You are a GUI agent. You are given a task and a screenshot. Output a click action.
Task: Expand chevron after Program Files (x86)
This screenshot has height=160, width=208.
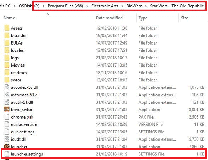tap(87, 6)
